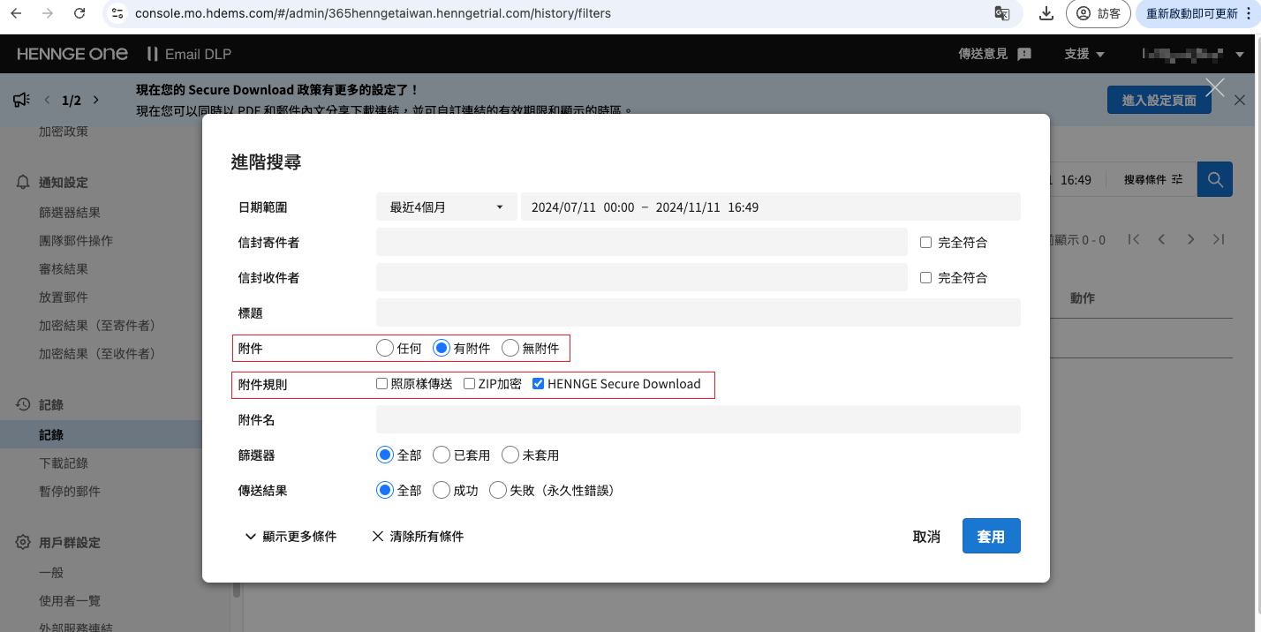This screenshot has height=632, width=1261.
Task: Open 搜尋條件 filter settings
Action: coord(1152,179)
